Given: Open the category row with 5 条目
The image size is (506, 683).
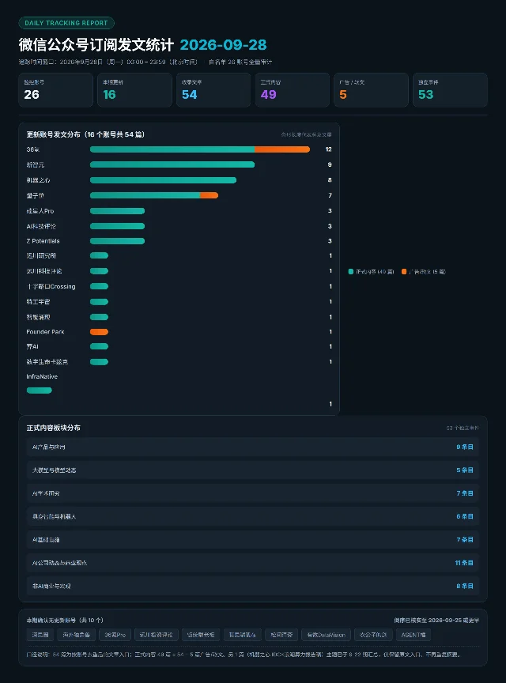Looking at the screenshot, I should point(253,470).
